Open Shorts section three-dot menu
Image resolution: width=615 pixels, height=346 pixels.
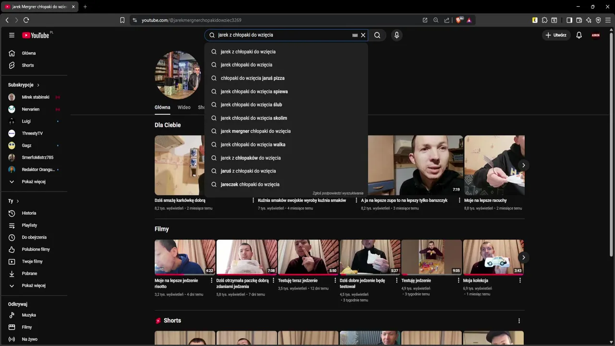pos(519,321)
